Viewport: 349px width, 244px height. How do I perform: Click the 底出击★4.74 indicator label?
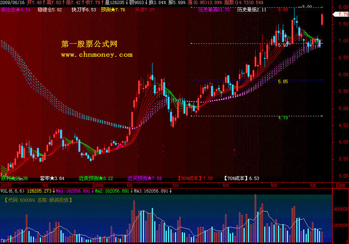point(16,9)
